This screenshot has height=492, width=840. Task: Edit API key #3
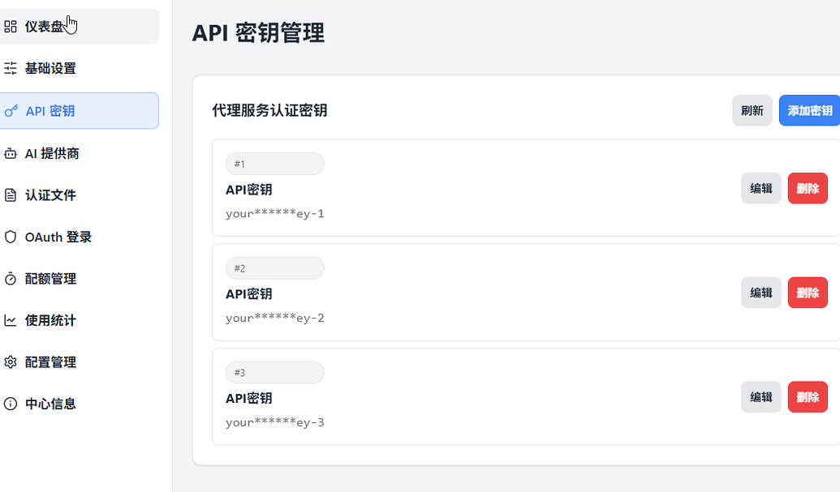(761, 397)
